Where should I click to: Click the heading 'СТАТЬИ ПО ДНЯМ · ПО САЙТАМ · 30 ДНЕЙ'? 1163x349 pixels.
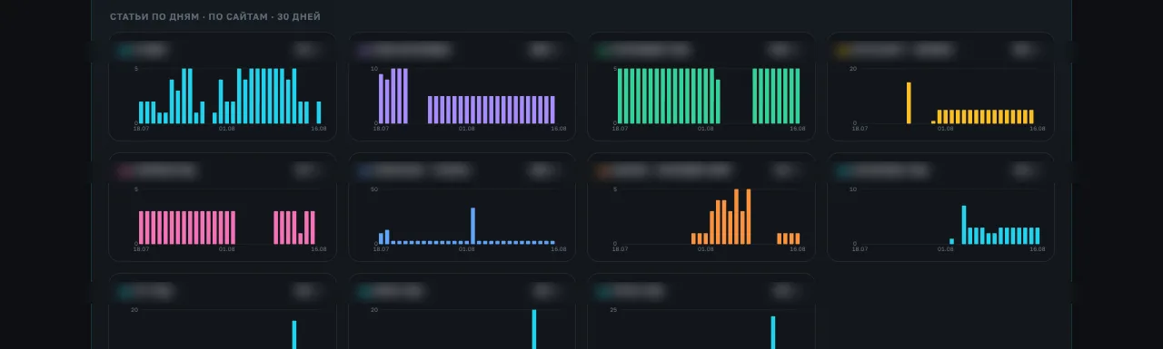(x=214, y=17)
